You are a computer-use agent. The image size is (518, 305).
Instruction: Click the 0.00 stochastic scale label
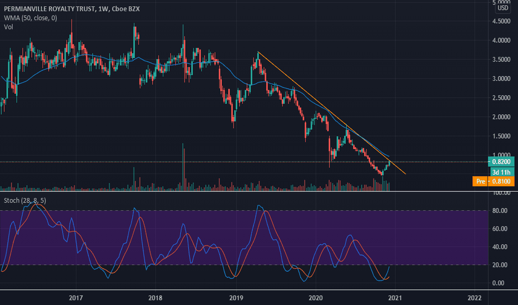[498, 283]
